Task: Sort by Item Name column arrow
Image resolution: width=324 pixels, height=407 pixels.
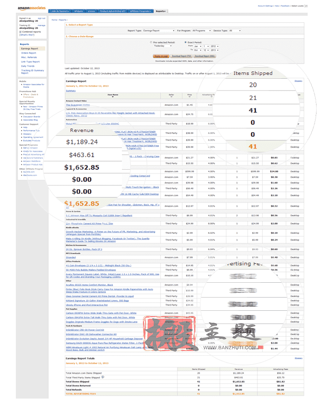Action: [x=113, y=97]
